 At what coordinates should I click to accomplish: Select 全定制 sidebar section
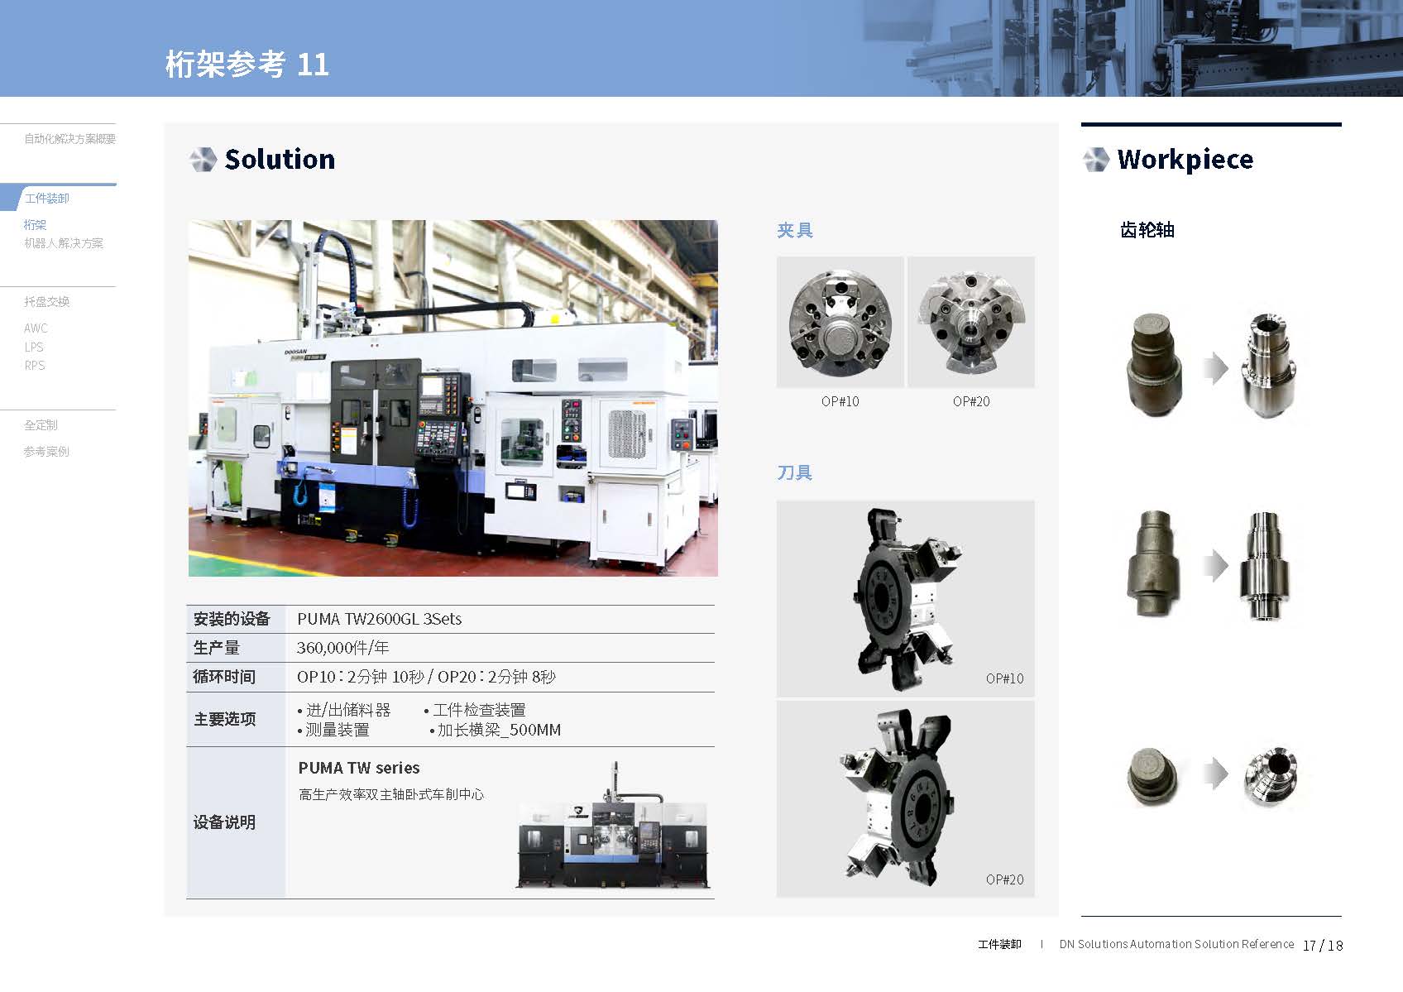pyautogui.click(x=41, y=425)
